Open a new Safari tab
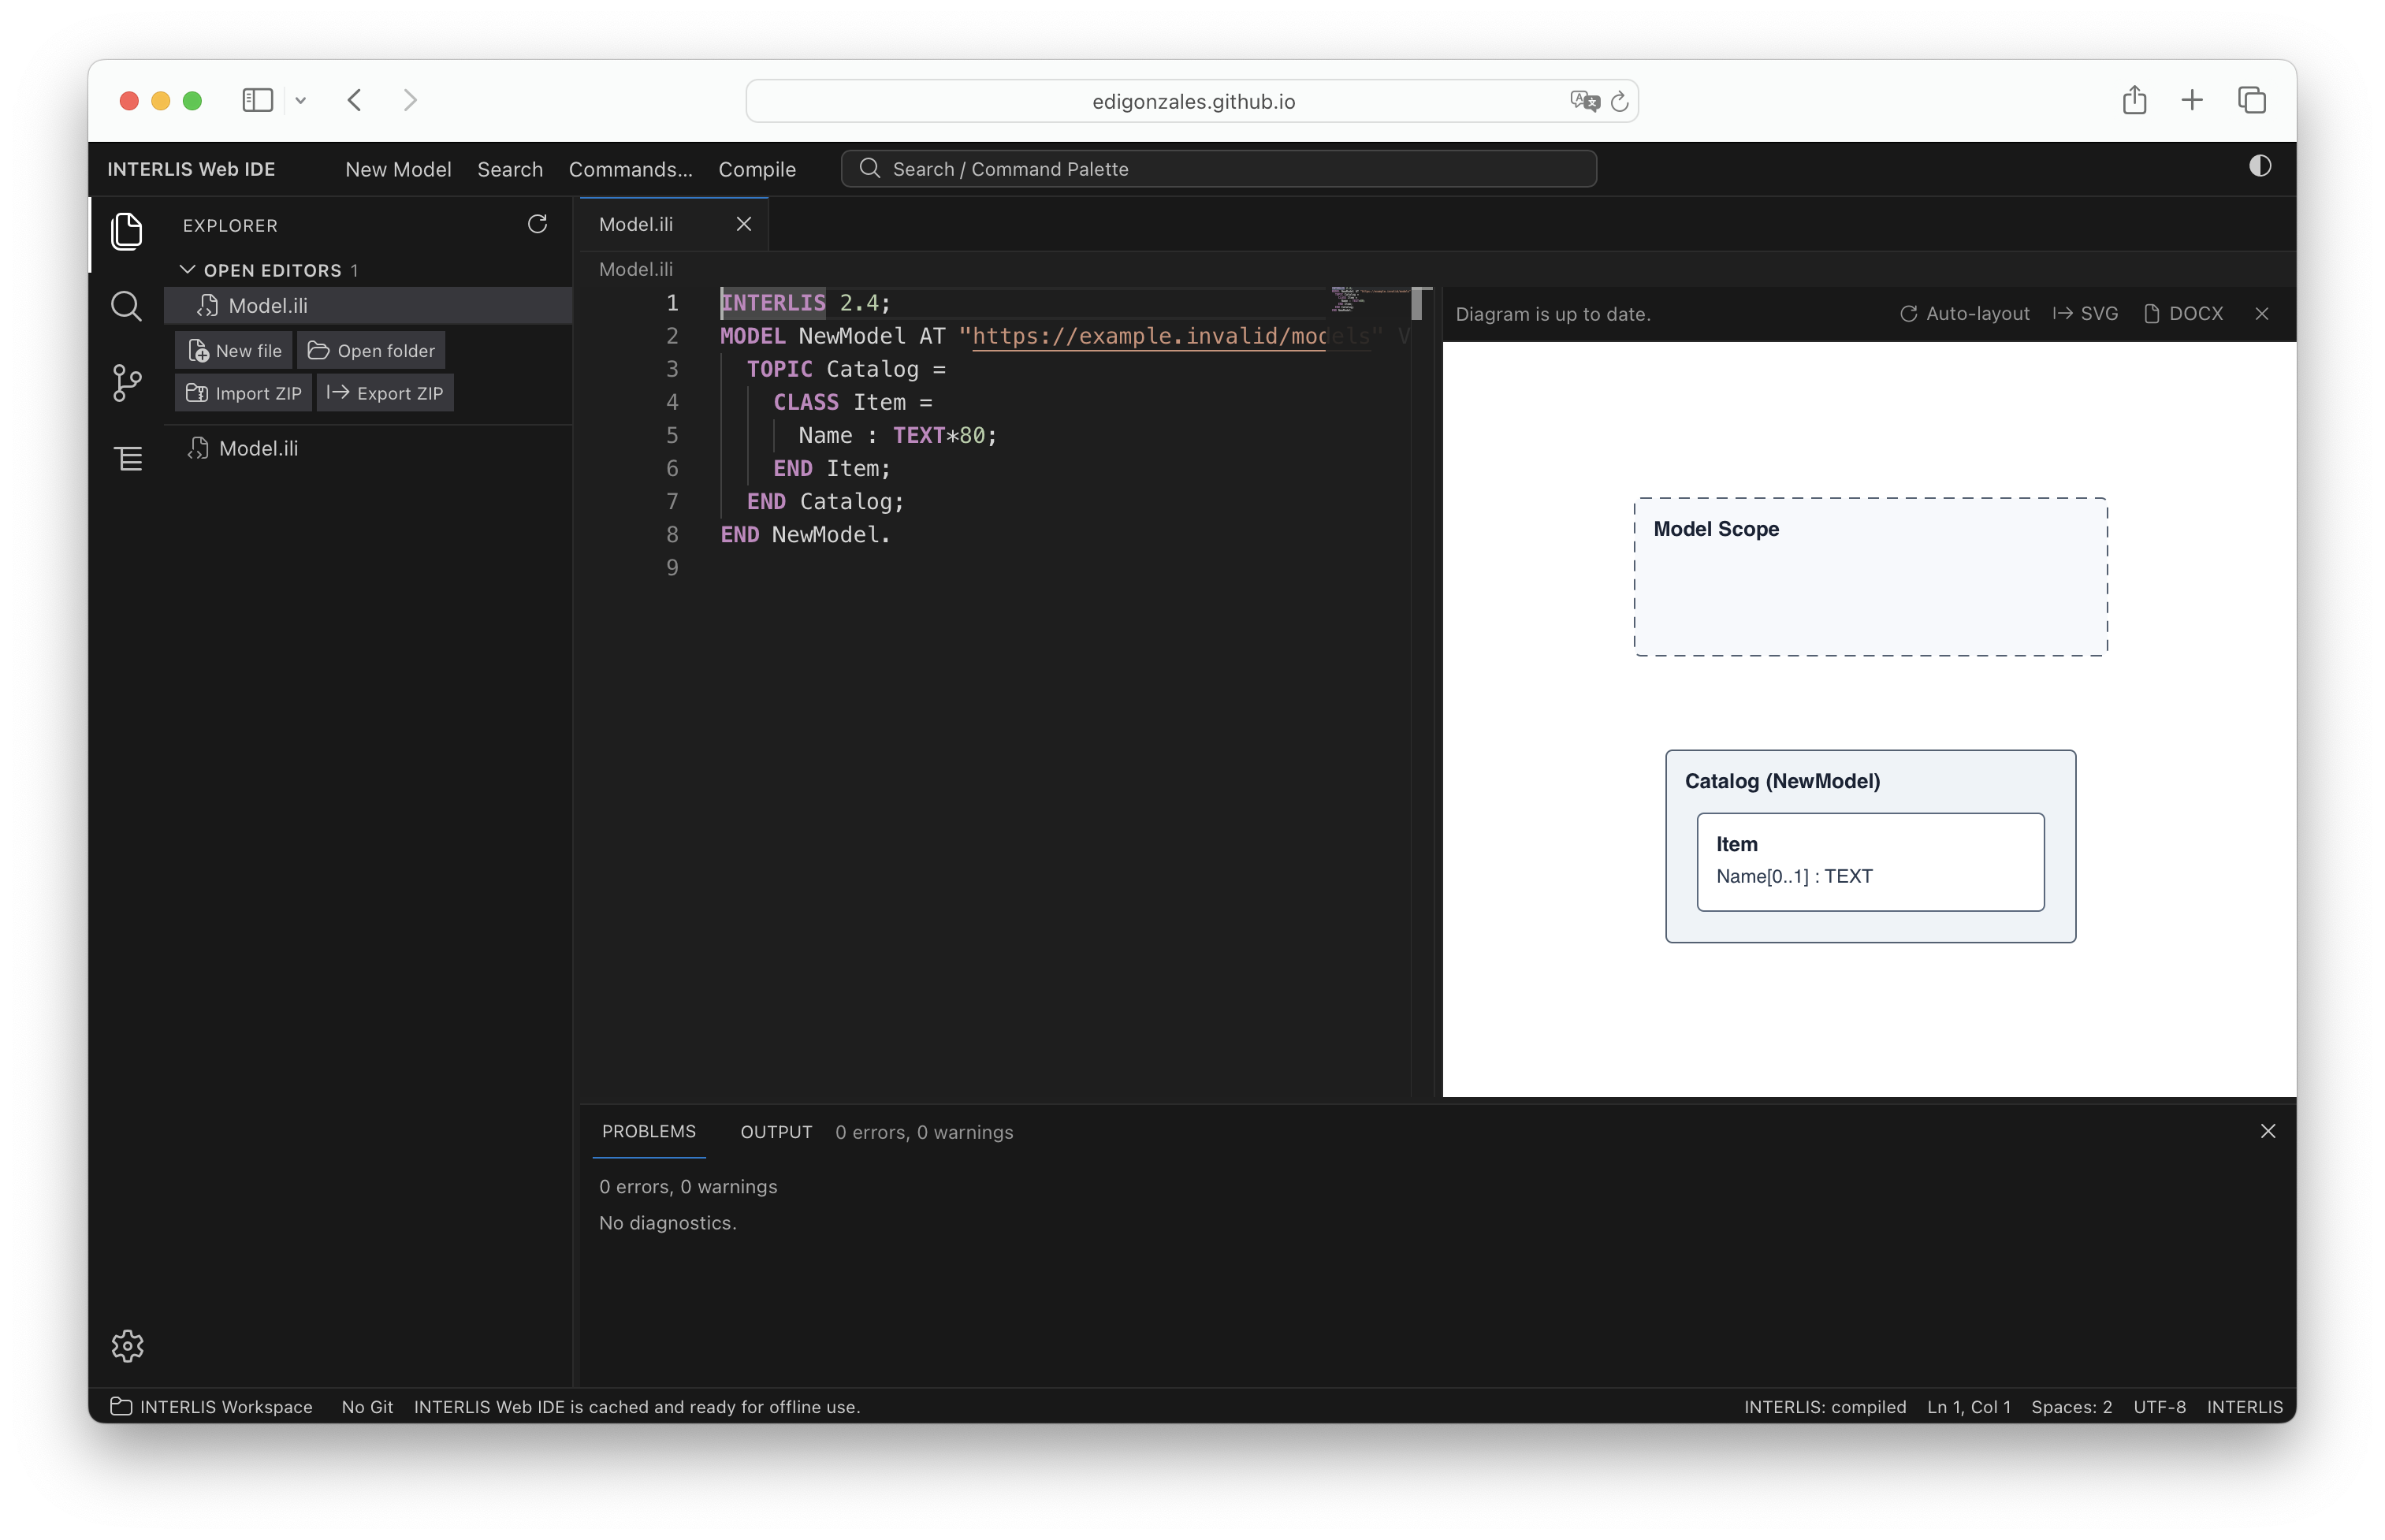 coord(2192,100)
